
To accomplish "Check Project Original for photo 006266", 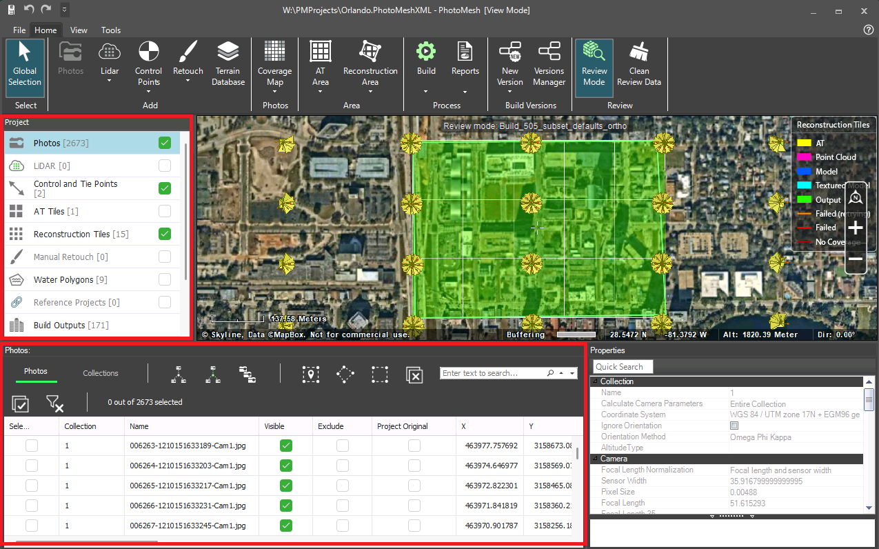I will (x=414, y=506).
